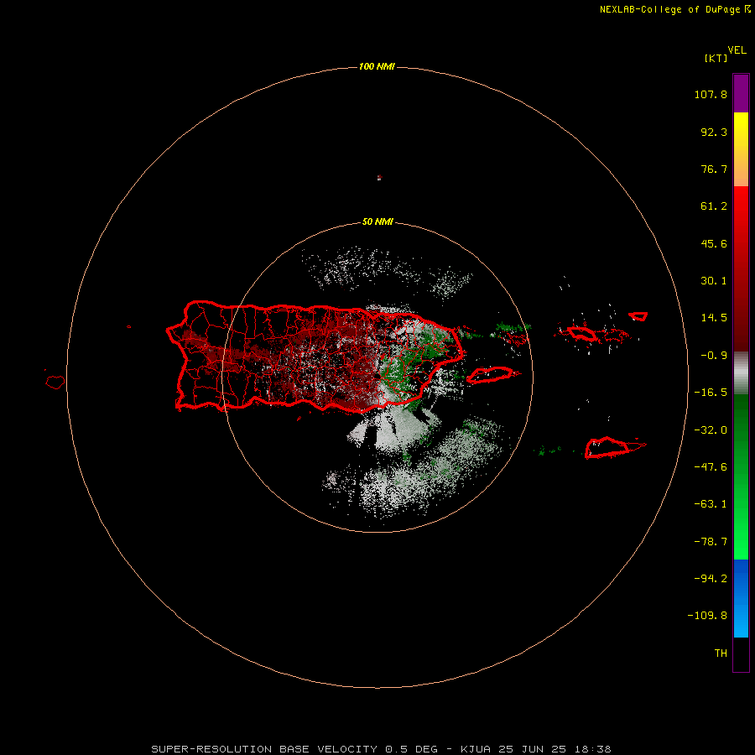Click the isolated echo north of the 50 NMI ring
Image resolution: width=755 pixels, height=755 pixels.
(379, 178)
